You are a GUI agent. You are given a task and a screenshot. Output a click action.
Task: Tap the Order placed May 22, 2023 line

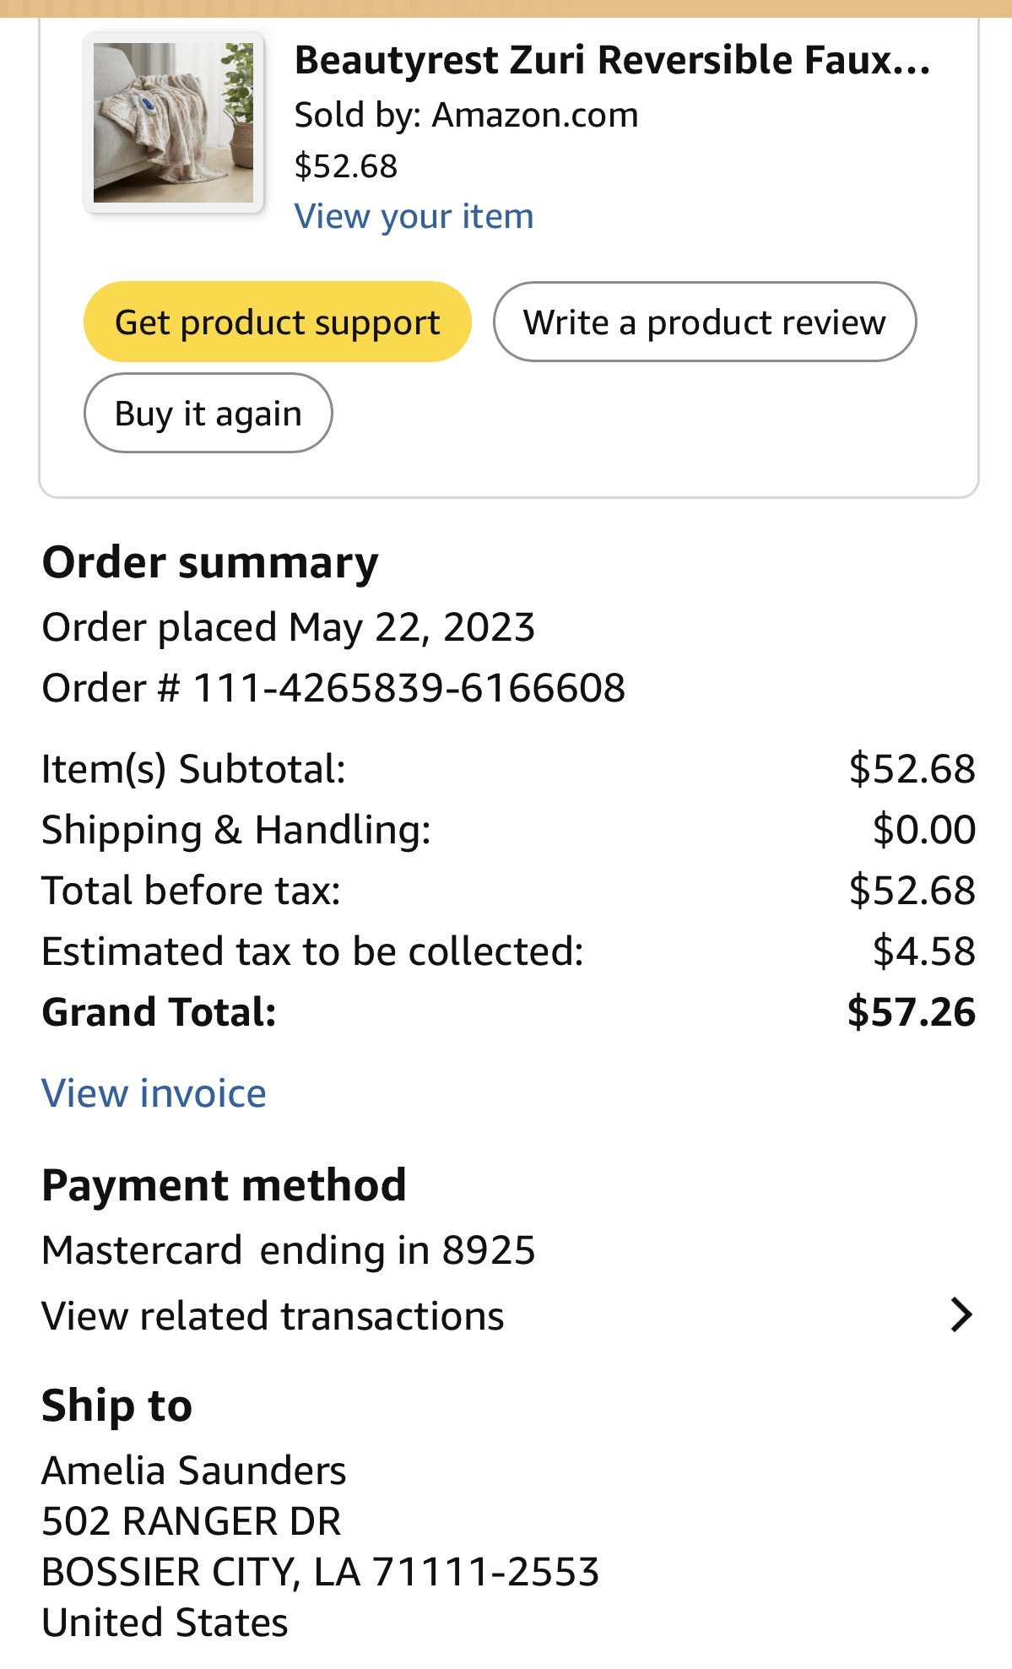tap(289, 627)
